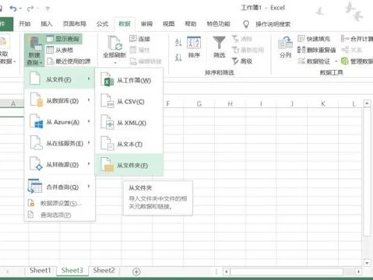Viewport: 373px width, 280px height.
Task: Click the Redo arrow in quick access toolbar
Action: [30, 9]
